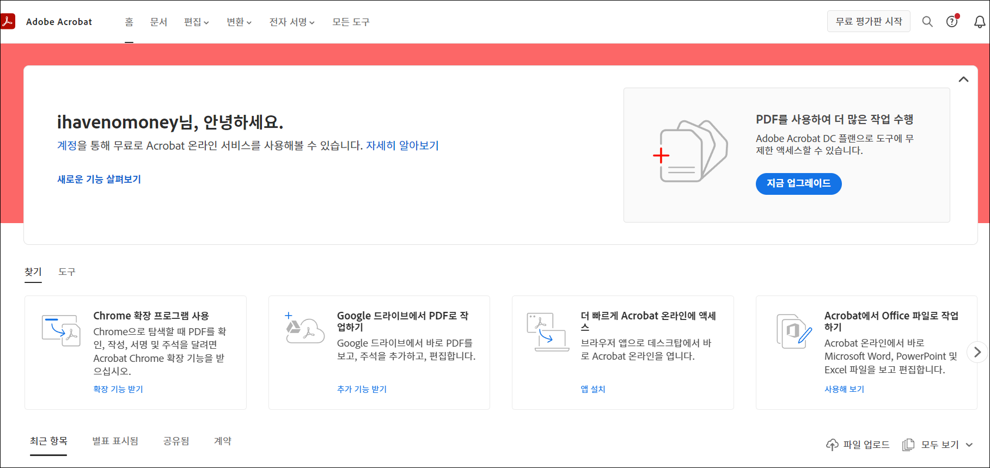The image size is (990, 468).
Task: Click the Adobe Acrobat logo icon
Action: click(8, 22)
